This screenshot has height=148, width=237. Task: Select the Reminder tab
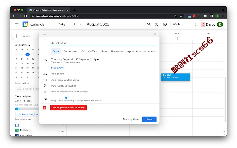point(117,51)
